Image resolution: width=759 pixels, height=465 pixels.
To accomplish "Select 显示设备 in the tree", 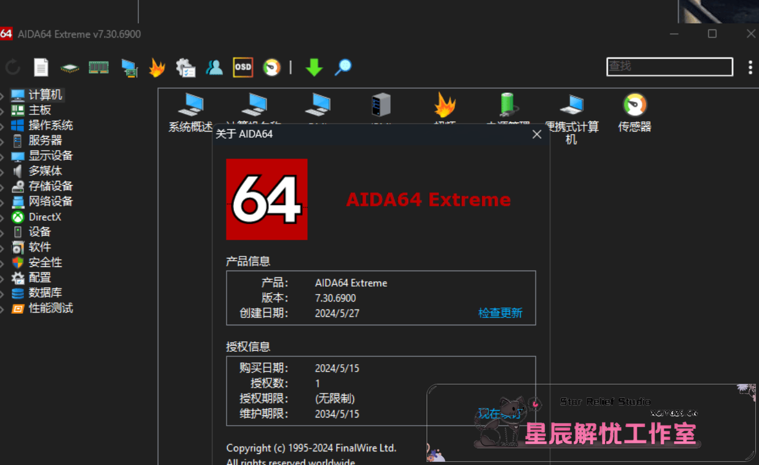I will tap(50, 156).
